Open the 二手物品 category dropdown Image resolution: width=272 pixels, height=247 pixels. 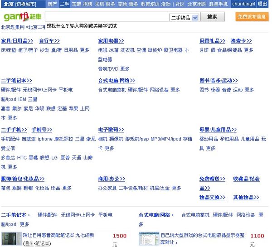195,18
